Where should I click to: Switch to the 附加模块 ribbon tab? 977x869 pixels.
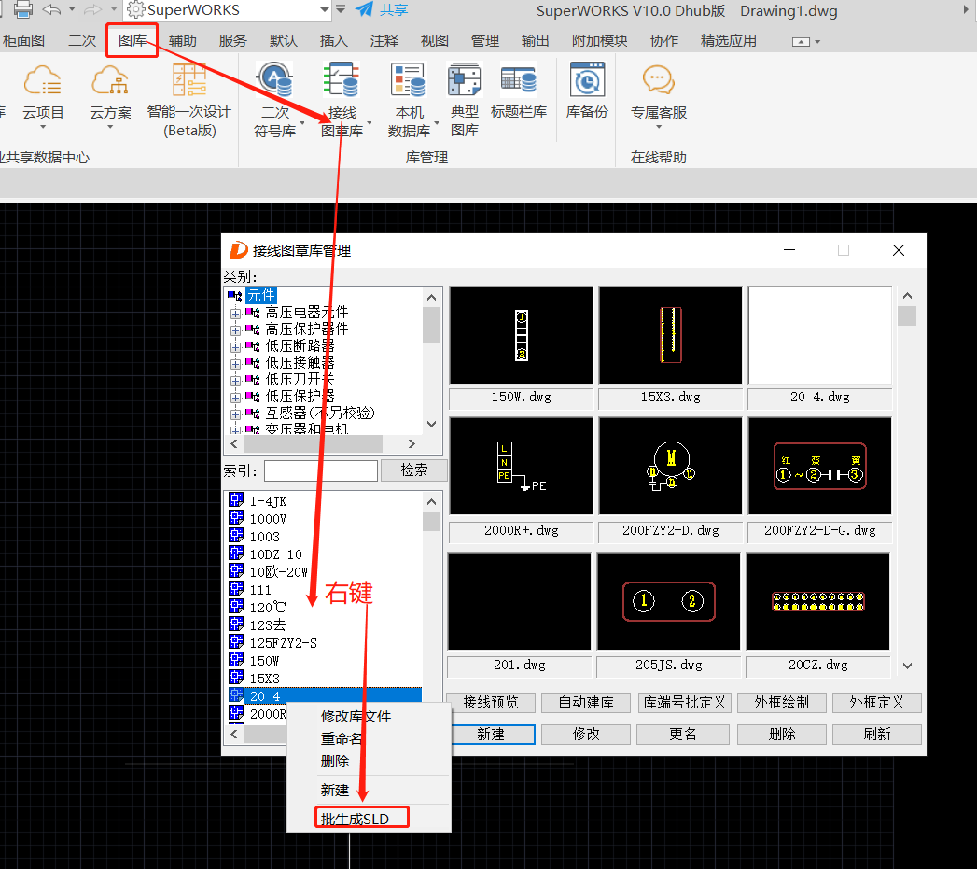point(599,40)
